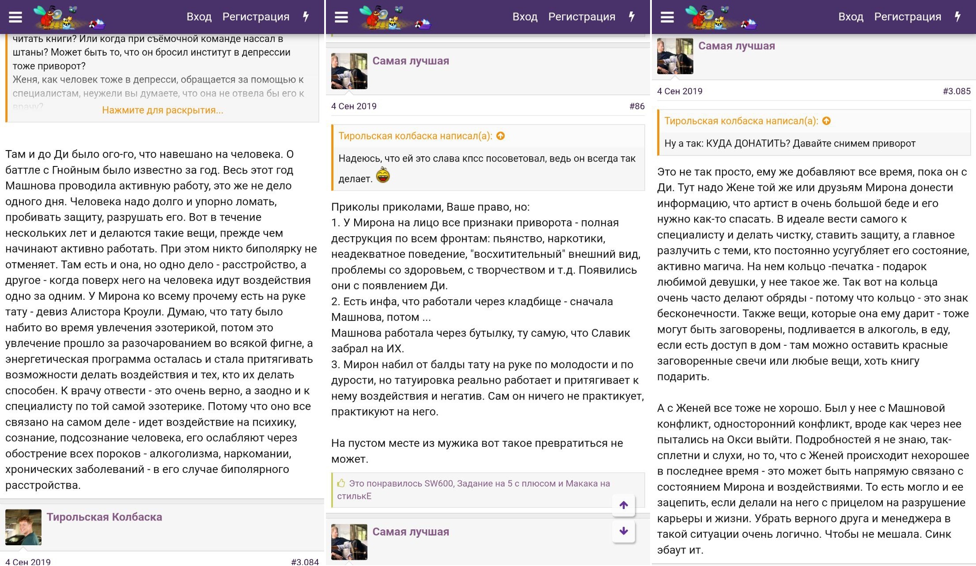Viewport: 976px width, 566px height.
Task: Click Регистрация in middle panel header
Action: pyautogui.click(x=581, y=17)
